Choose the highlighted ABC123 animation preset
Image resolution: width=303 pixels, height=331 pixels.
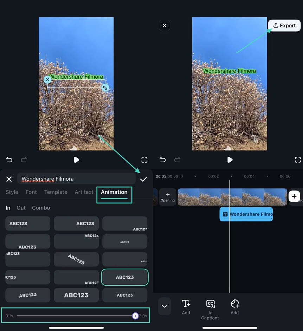point(125,277)
